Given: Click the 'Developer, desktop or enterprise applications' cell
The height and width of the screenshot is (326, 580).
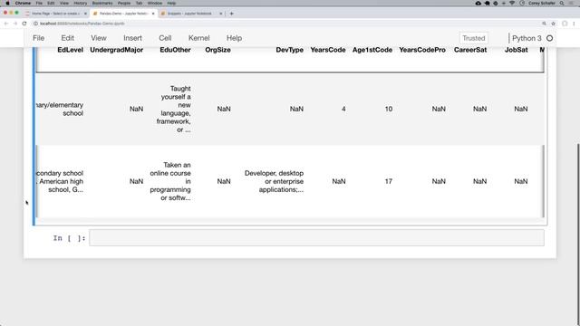Looking at the screenshot, I should click(x=274, y=181).
